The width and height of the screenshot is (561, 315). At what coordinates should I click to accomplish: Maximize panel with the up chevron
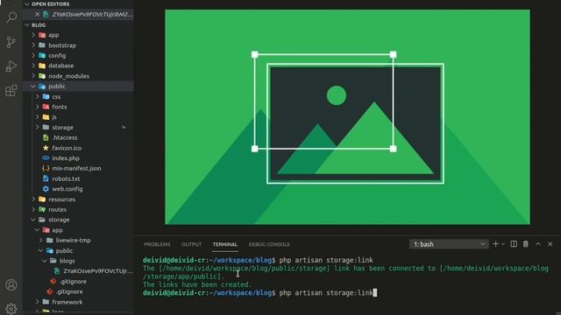point(537,244)
